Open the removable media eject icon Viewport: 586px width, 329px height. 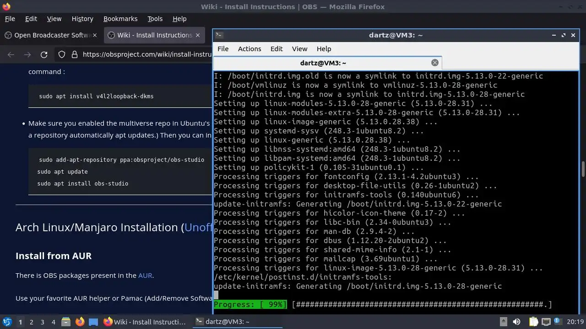(503, 322)
